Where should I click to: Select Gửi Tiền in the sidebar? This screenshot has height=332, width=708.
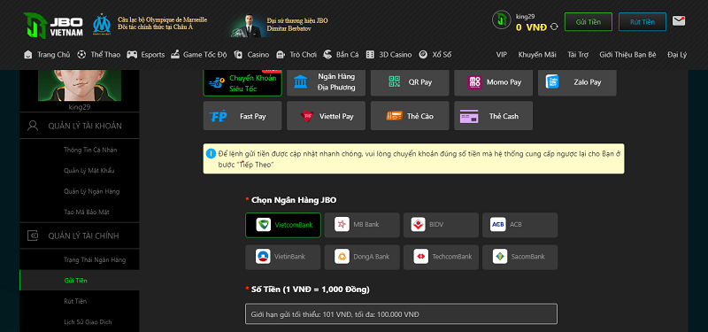pyautogui.click(x=80, y=281)
